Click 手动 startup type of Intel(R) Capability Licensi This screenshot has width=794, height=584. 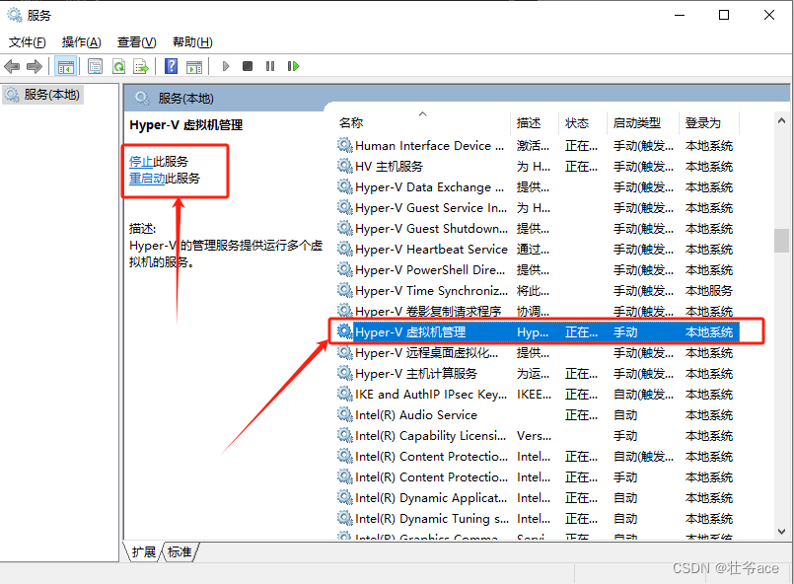coord(625,436)
